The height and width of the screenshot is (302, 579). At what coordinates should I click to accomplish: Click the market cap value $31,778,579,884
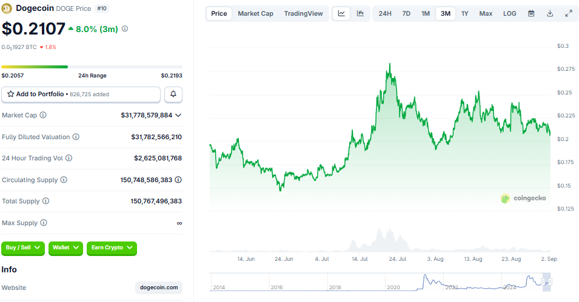pyautogui.click(x=147, y=115)
